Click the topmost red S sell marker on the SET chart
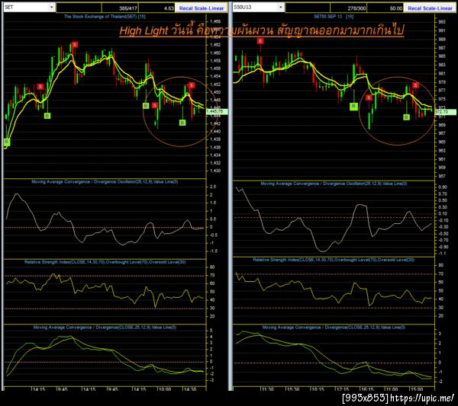The image size is (458, 406). [75, 44]
